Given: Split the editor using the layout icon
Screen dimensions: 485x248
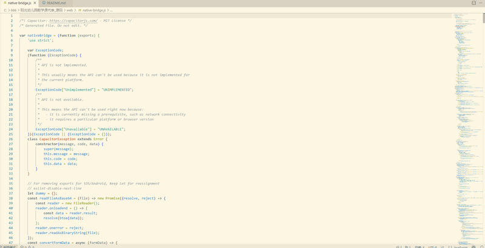Looking at the screenshot, I should pyautogui.click(x=473, y=3).
